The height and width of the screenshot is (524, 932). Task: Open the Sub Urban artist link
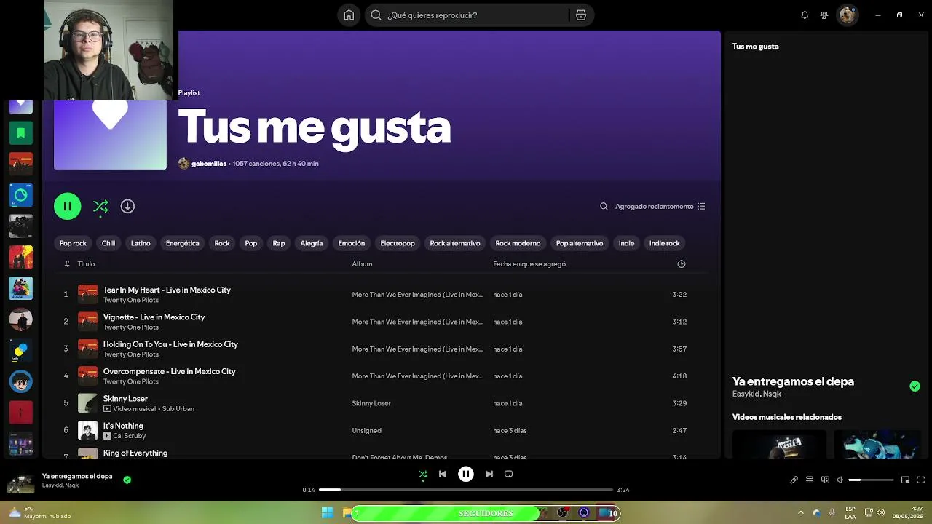[178, 409]
